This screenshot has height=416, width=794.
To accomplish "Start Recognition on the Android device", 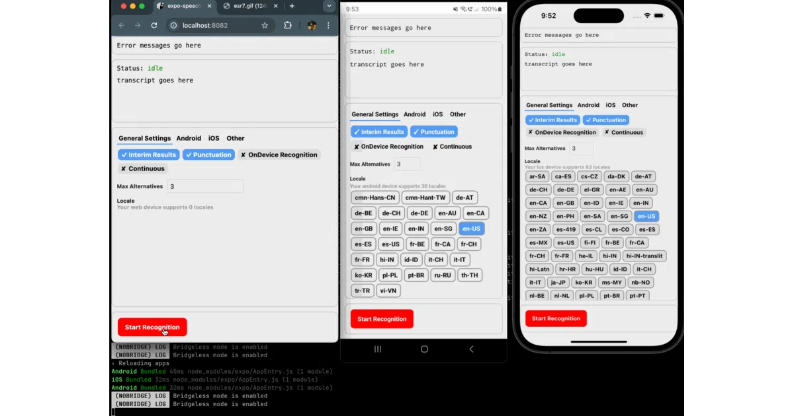I will pos(382,319).
